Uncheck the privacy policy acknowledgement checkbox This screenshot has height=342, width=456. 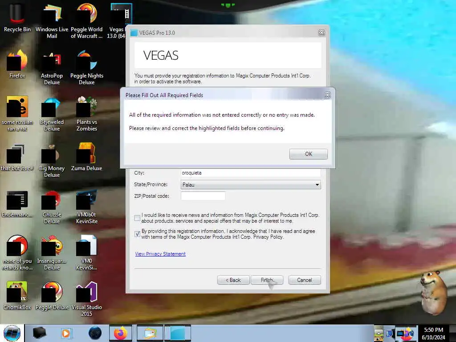(x=137, y=234)
